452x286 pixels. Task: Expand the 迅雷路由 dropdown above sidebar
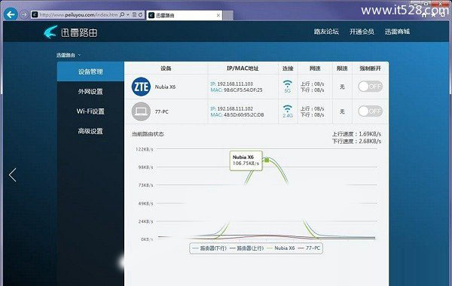69,55
